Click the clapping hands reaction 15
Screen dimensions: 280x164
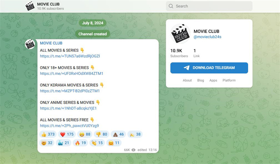point(97,143)
